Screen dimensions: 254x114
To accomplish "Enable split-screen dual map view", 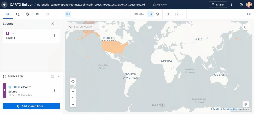I will click(x=167, y=14).
